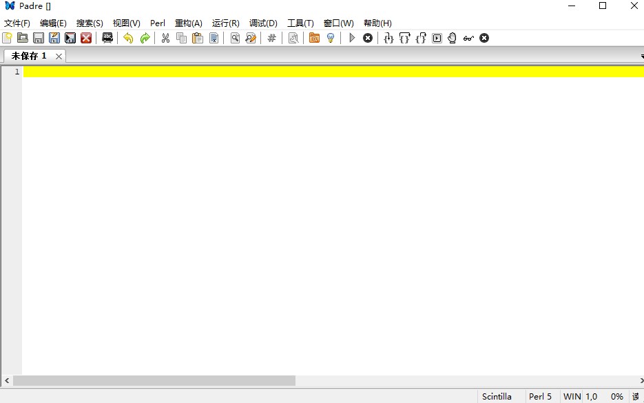Click the horizontal scrollbar thumb
The width and height of the screenshot is (644, 403).
click(154, 380)
